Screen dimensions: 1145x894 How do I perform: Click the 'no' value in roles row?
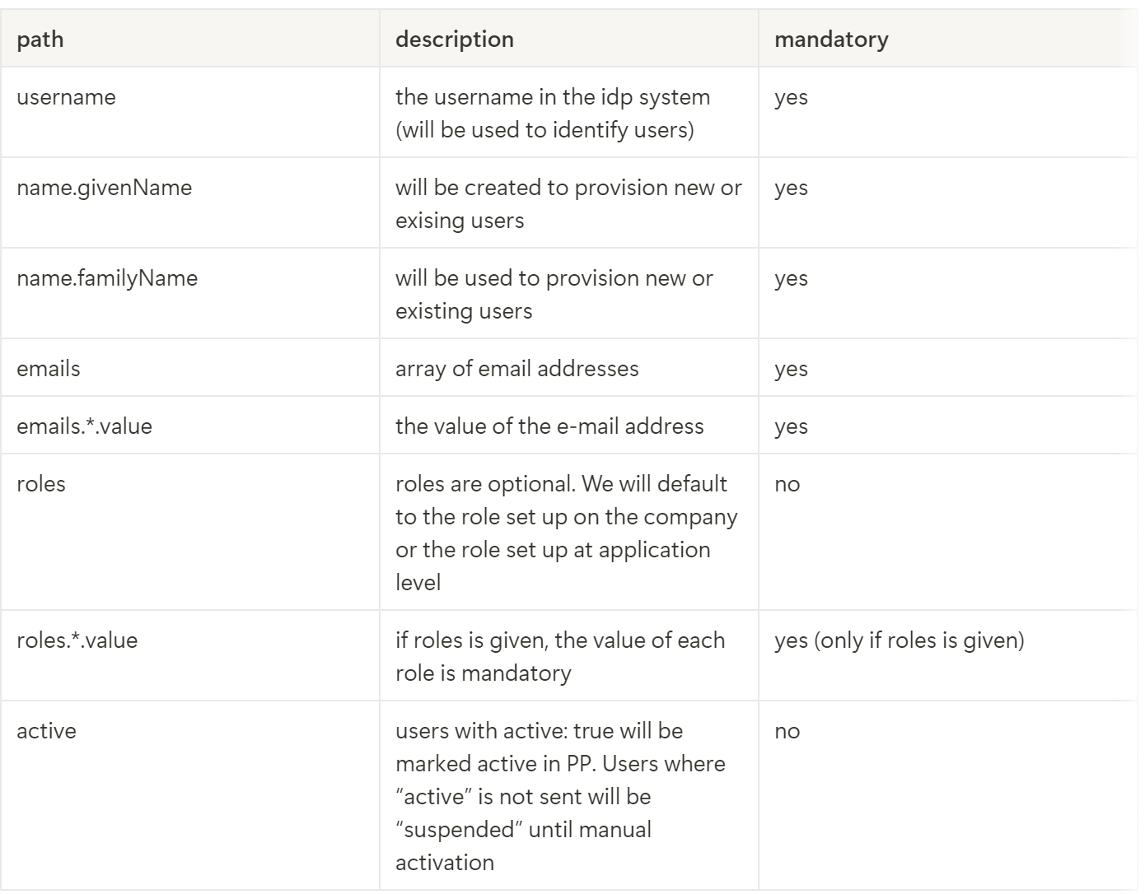[787, 484]
